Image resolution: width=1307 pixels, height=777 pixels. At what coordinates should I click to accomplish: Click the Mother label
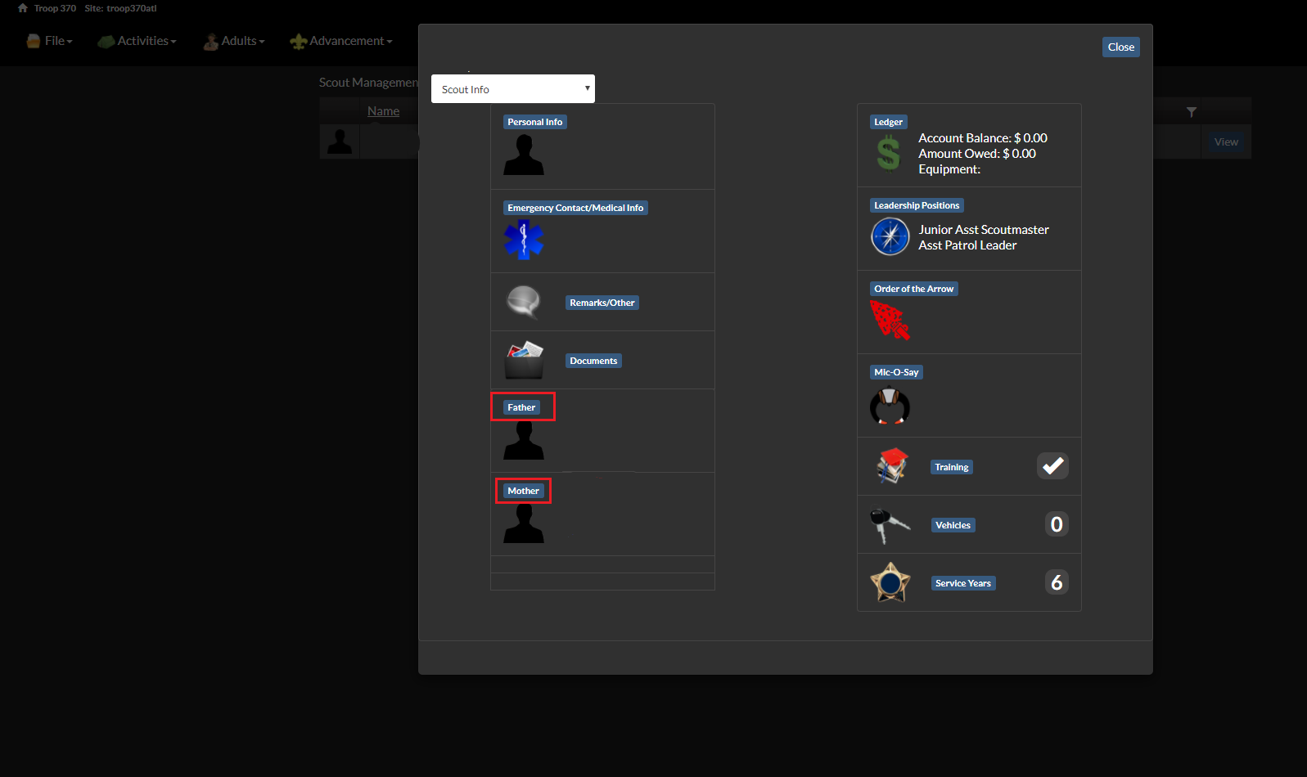(x=523, y=491)
